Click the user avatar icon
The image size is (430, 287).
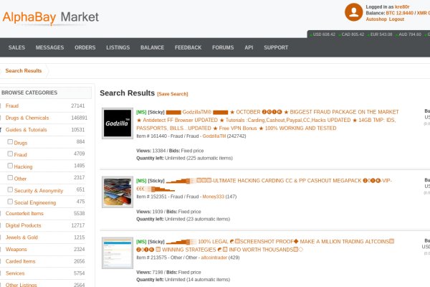tap(353, 12)
